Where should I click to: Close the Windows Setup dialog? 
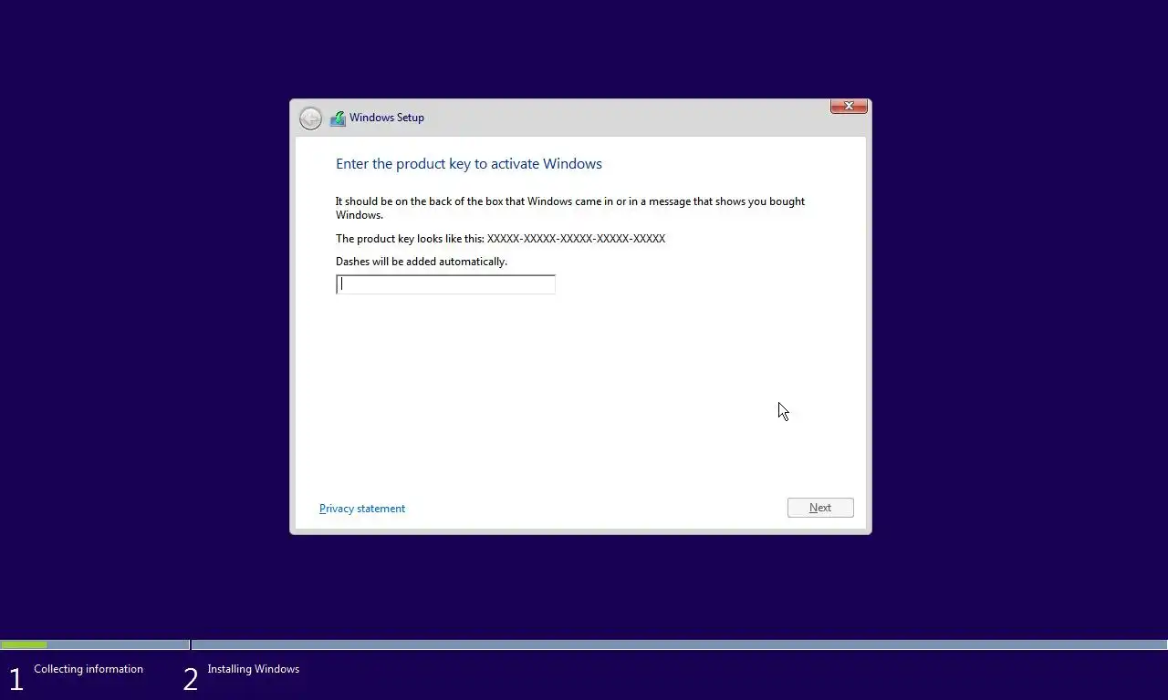[849, 107]
